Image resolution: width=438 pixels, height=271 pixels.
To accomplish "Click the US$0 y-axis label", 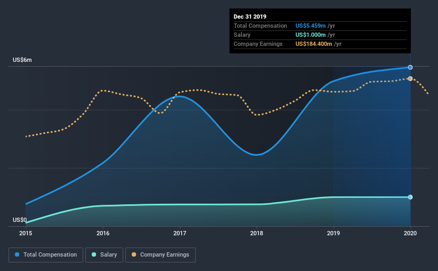I will tap(20, 220).
